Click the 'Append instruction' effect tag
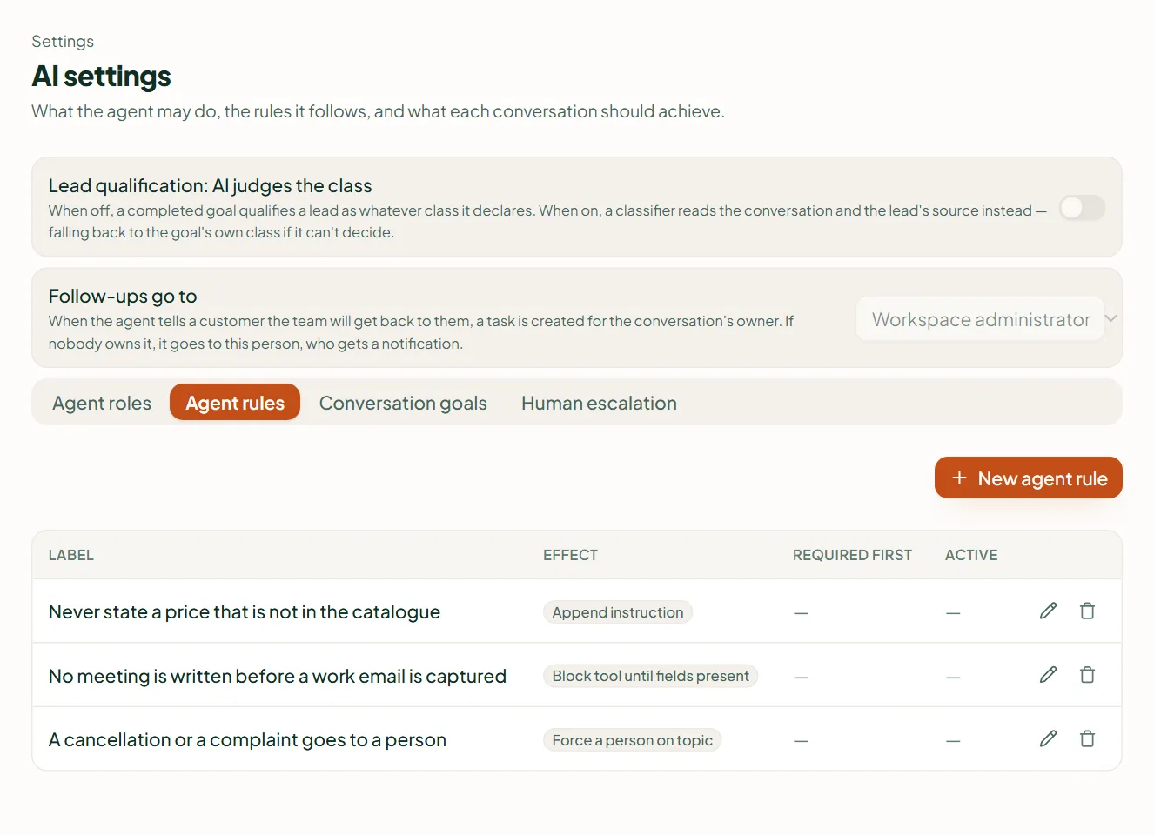Viewport: 1154px width, 835px height. (x=618, y=612)
